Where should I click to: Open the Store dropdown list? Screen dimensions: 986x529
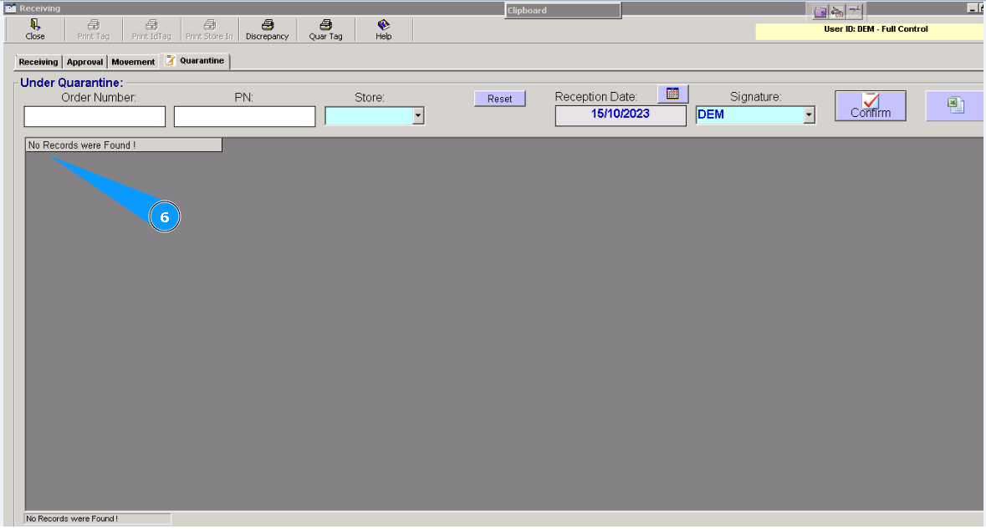(x=420, y=116)
